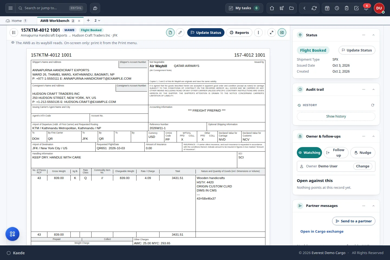Screen dimensions: 390x260
Task: Open the Status panel options menu
Action: [x=364, y=35]
